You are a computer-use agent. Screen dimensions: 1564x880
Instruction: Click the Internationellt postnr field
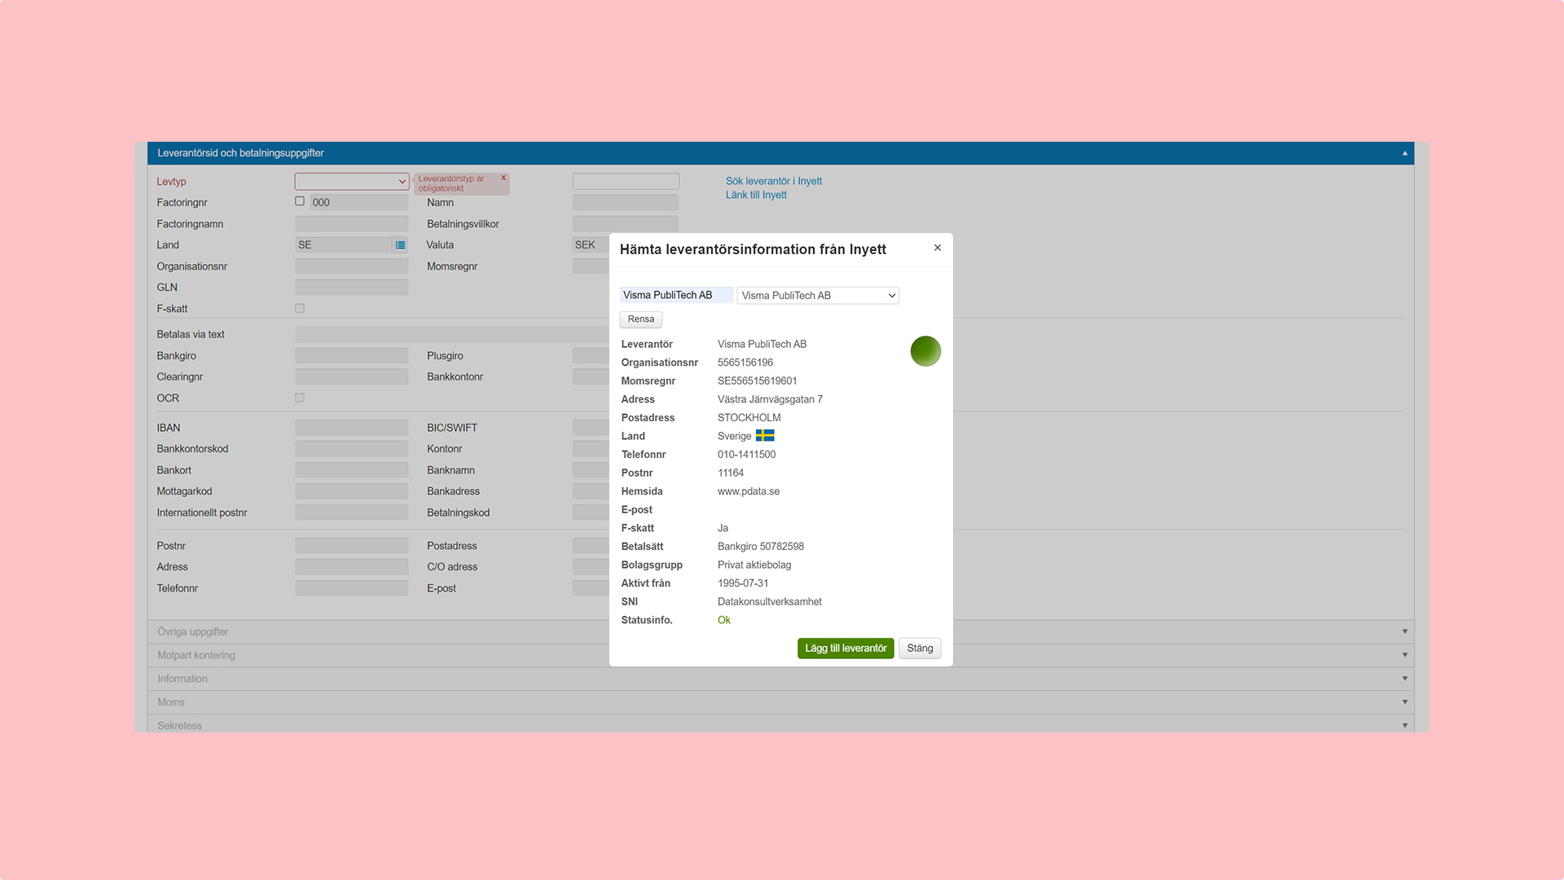[x=352, y=513]
